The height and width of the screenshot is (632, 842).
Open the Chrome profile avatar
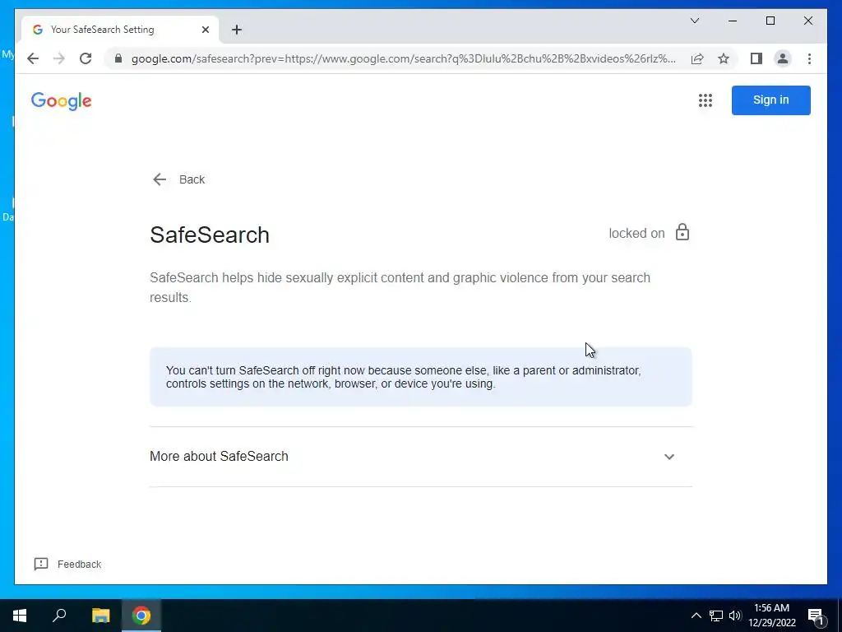click(783, 58)
